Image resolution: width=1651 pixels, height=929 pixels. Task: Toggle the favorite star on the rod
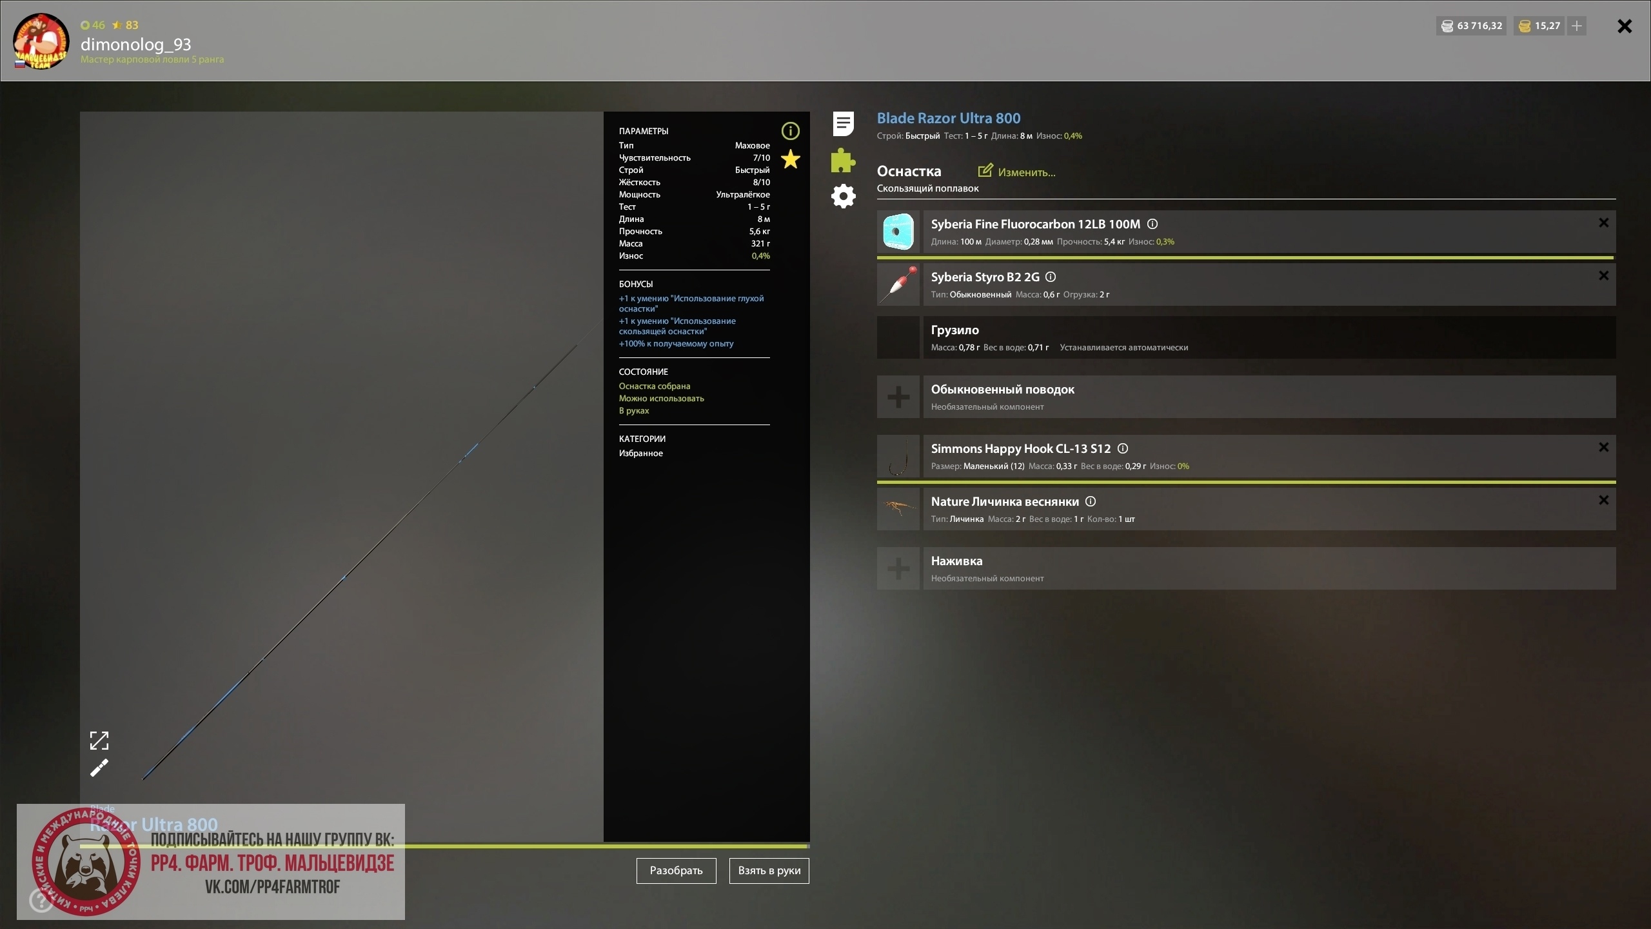click(x=790, y=159)
